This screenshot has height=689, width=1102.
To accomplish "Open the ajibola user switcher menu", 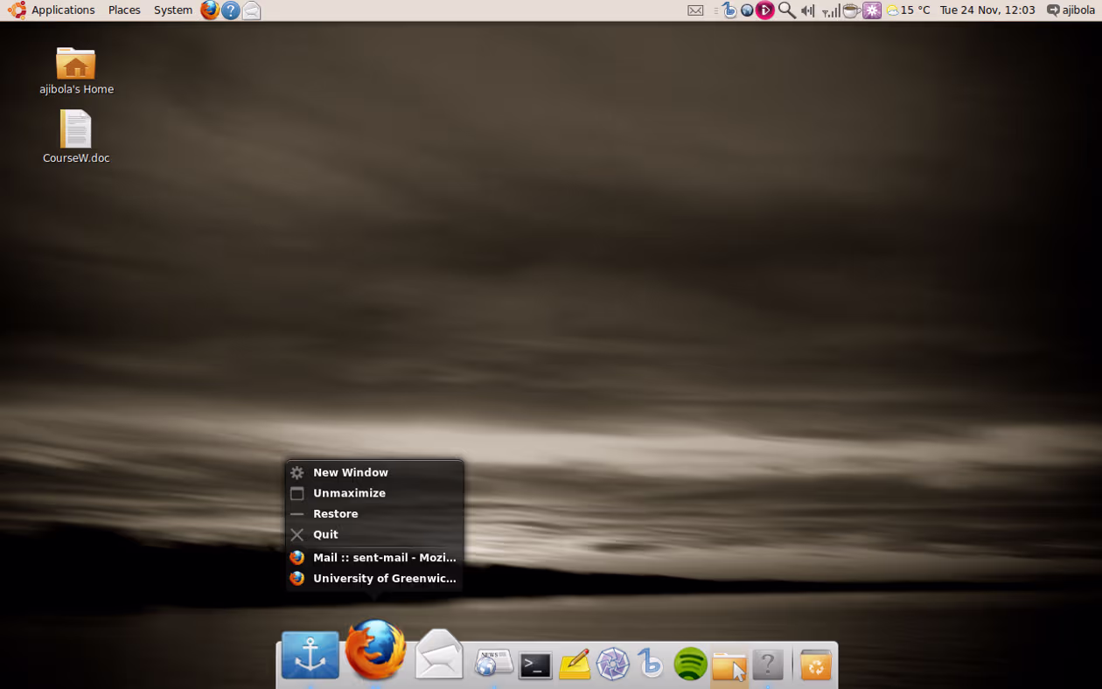I will 1071,10.
